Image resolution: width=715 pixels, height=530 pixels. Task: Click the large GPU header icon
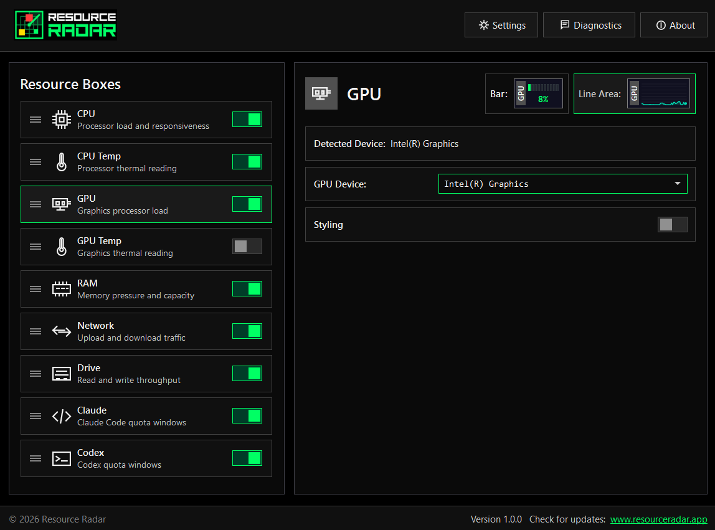[x=321, y=93]
